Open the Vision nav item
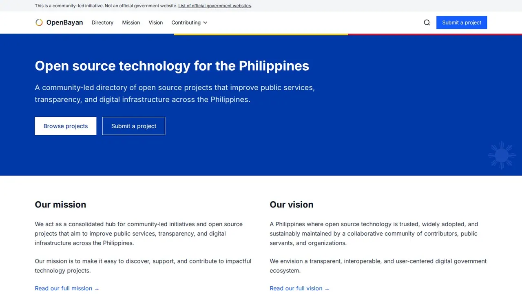 click(156, 22)
